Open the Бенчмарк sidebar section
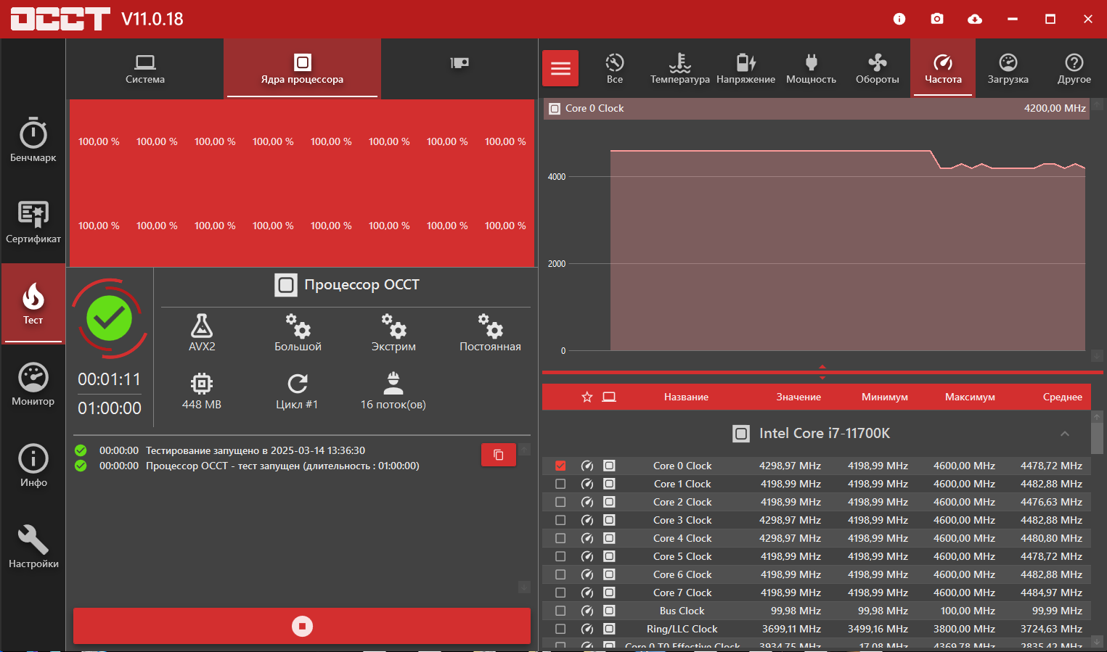This screenshot has height=652, width=1107. (33, 140)
